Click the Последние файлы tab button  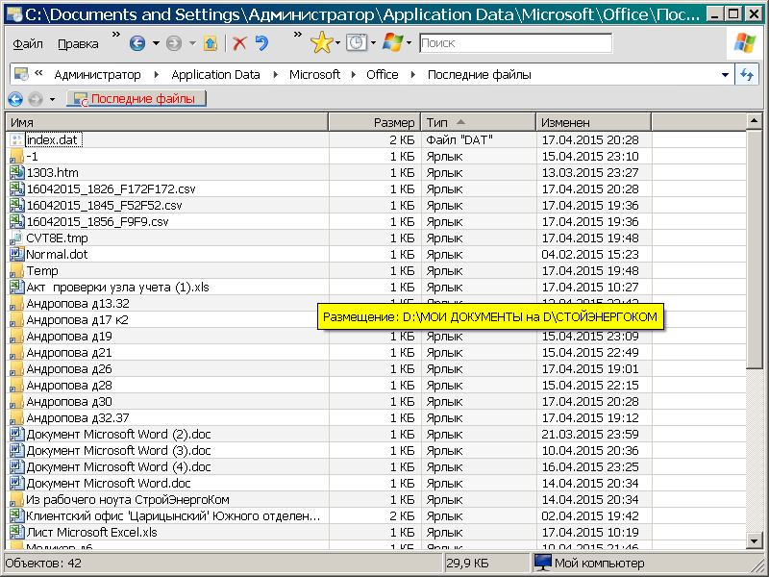click(136, 99)
